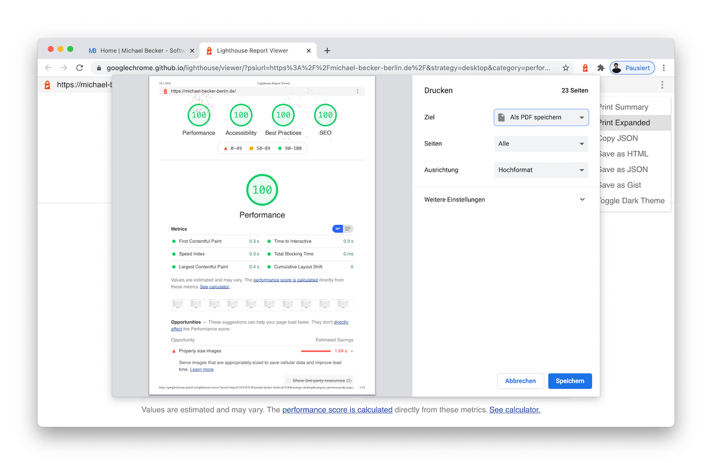This screenshot has height=463, width=716.
Task: Expand Weitere Einstellungen section
Action: pos(505,200)
